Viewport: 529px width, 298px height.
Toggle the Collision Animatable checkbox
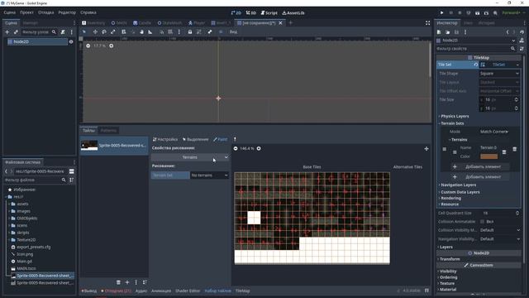(483, 222)
